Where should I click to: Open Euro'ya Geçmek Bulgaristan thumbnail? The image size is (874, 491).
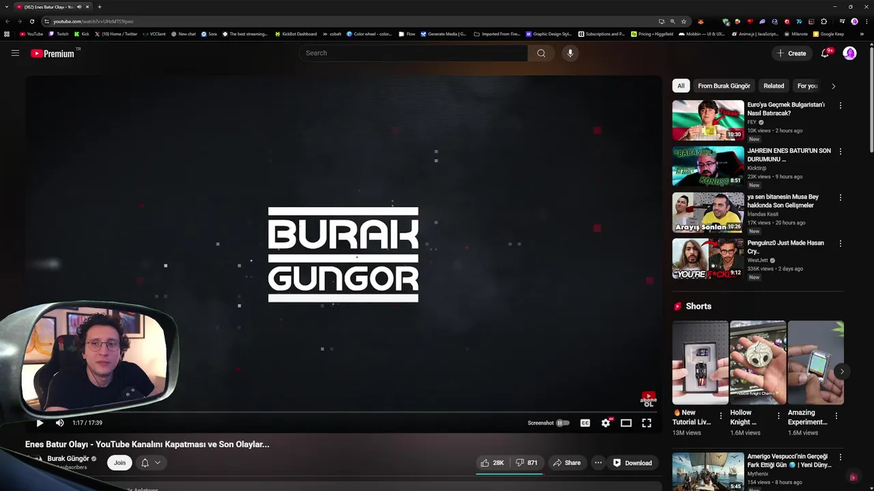(708, 120)
